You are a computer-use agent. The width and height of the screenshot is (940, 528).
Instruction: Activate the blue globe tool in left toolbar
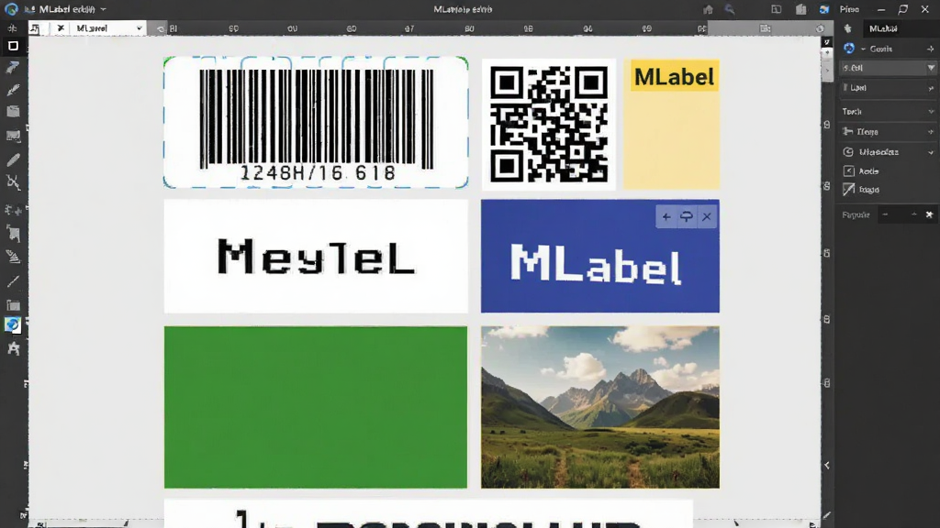coord(13,325)
